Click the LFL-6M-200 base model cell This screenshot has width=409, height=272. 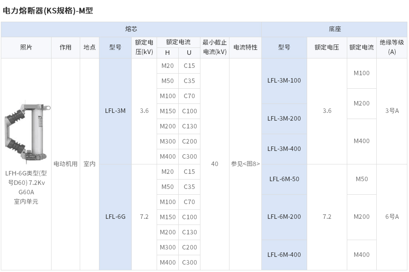click(x=284, y=217)
